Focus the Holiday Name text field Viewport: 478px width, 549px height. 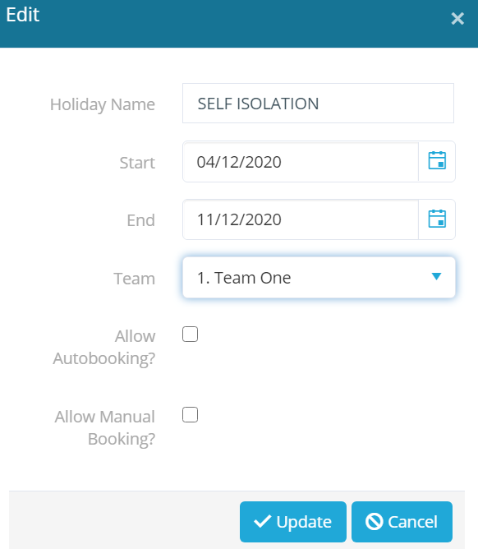318,104
